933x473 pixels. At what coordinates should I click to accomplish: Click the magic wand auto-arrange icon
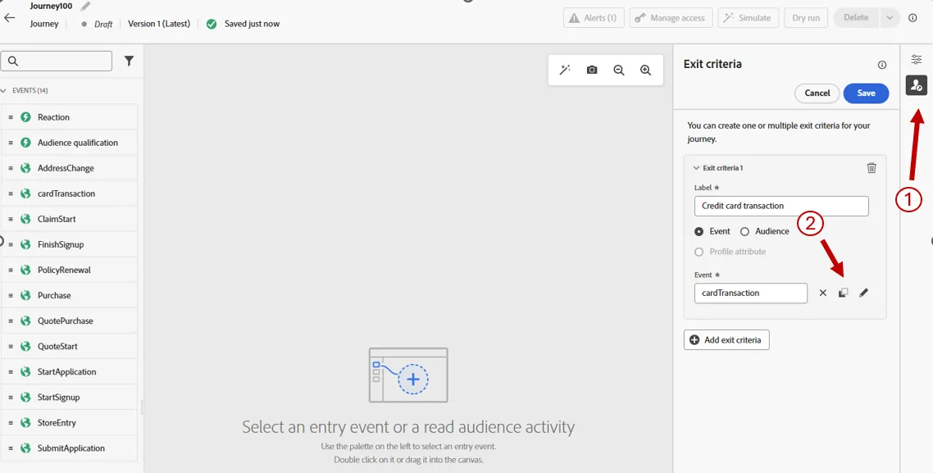(x=565, y=70)
